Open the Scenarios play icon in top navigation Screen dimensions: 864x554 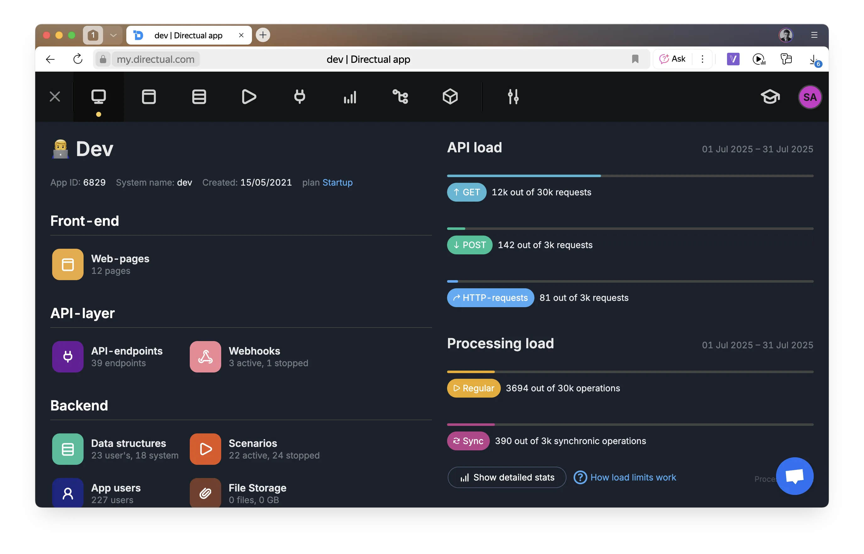coord(249,96)
